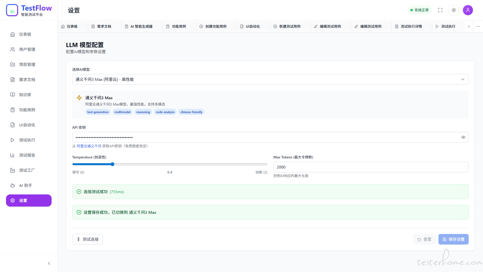Screen dimensions: 483x272
Task: Switch to 测试执行详情 tab
Action: tap(411, 26)
